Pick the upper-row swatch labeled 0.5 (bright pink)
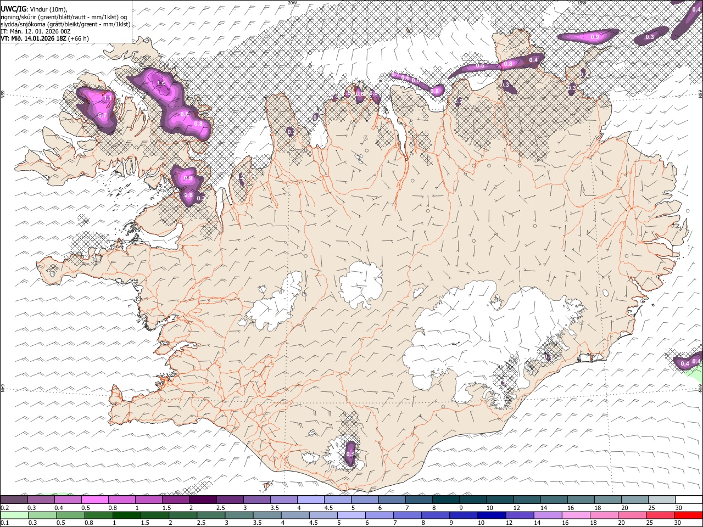Screen dimensions: 703x527 [94, 500]
